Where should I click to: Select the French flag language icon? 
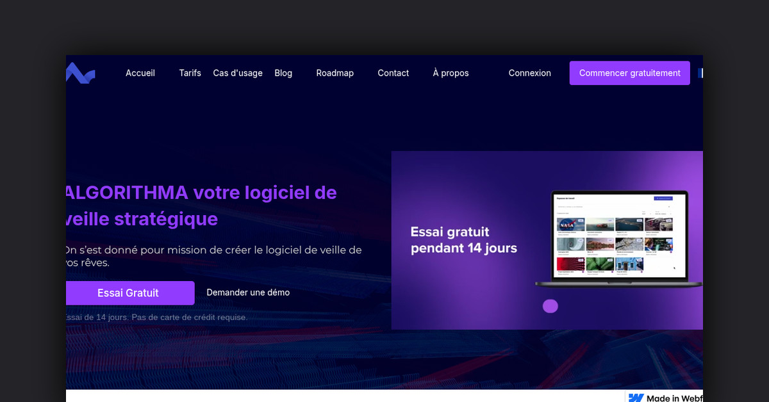(x=700, y=72)
